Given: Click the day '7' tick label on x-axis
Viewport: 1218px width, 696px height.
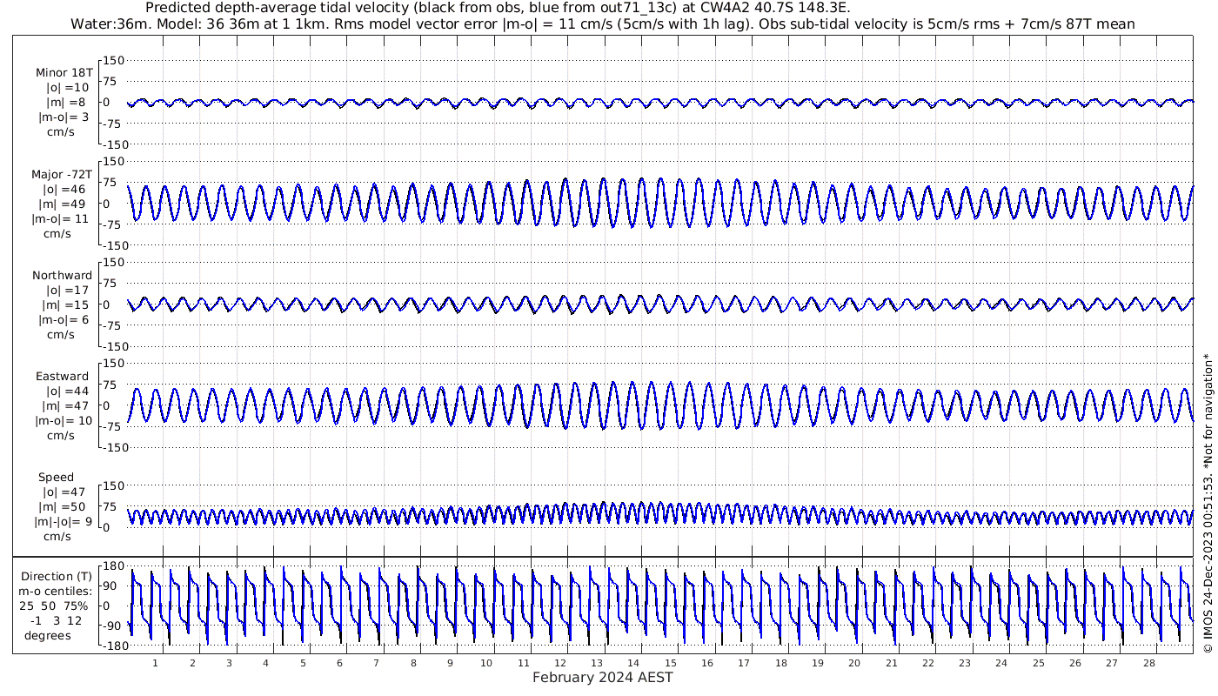Looking at the screenshot, I should [377, 663].
